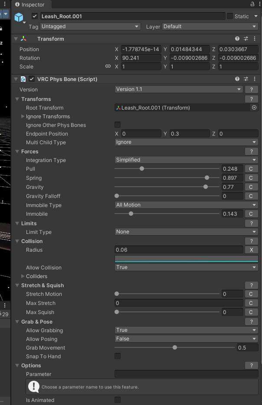Open the Immobile Type dropdown
Image resolution: width=262 pixels, height=405 pixels.
tap(186, 205)
